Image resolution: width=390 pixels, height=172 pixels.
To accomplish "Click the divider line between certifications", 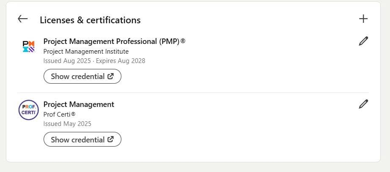I will pyautogui.click(x=193, y=93).
